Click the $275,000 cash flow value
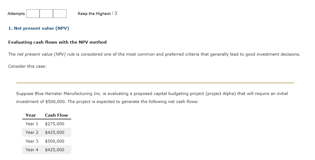This screenshot has width=315, height=160. coord(55,124)
